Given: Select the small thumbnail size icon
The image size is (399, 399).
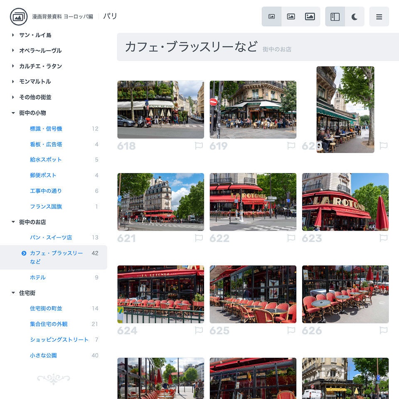Looking at the screenshot, I should click(x=271, y=16).
